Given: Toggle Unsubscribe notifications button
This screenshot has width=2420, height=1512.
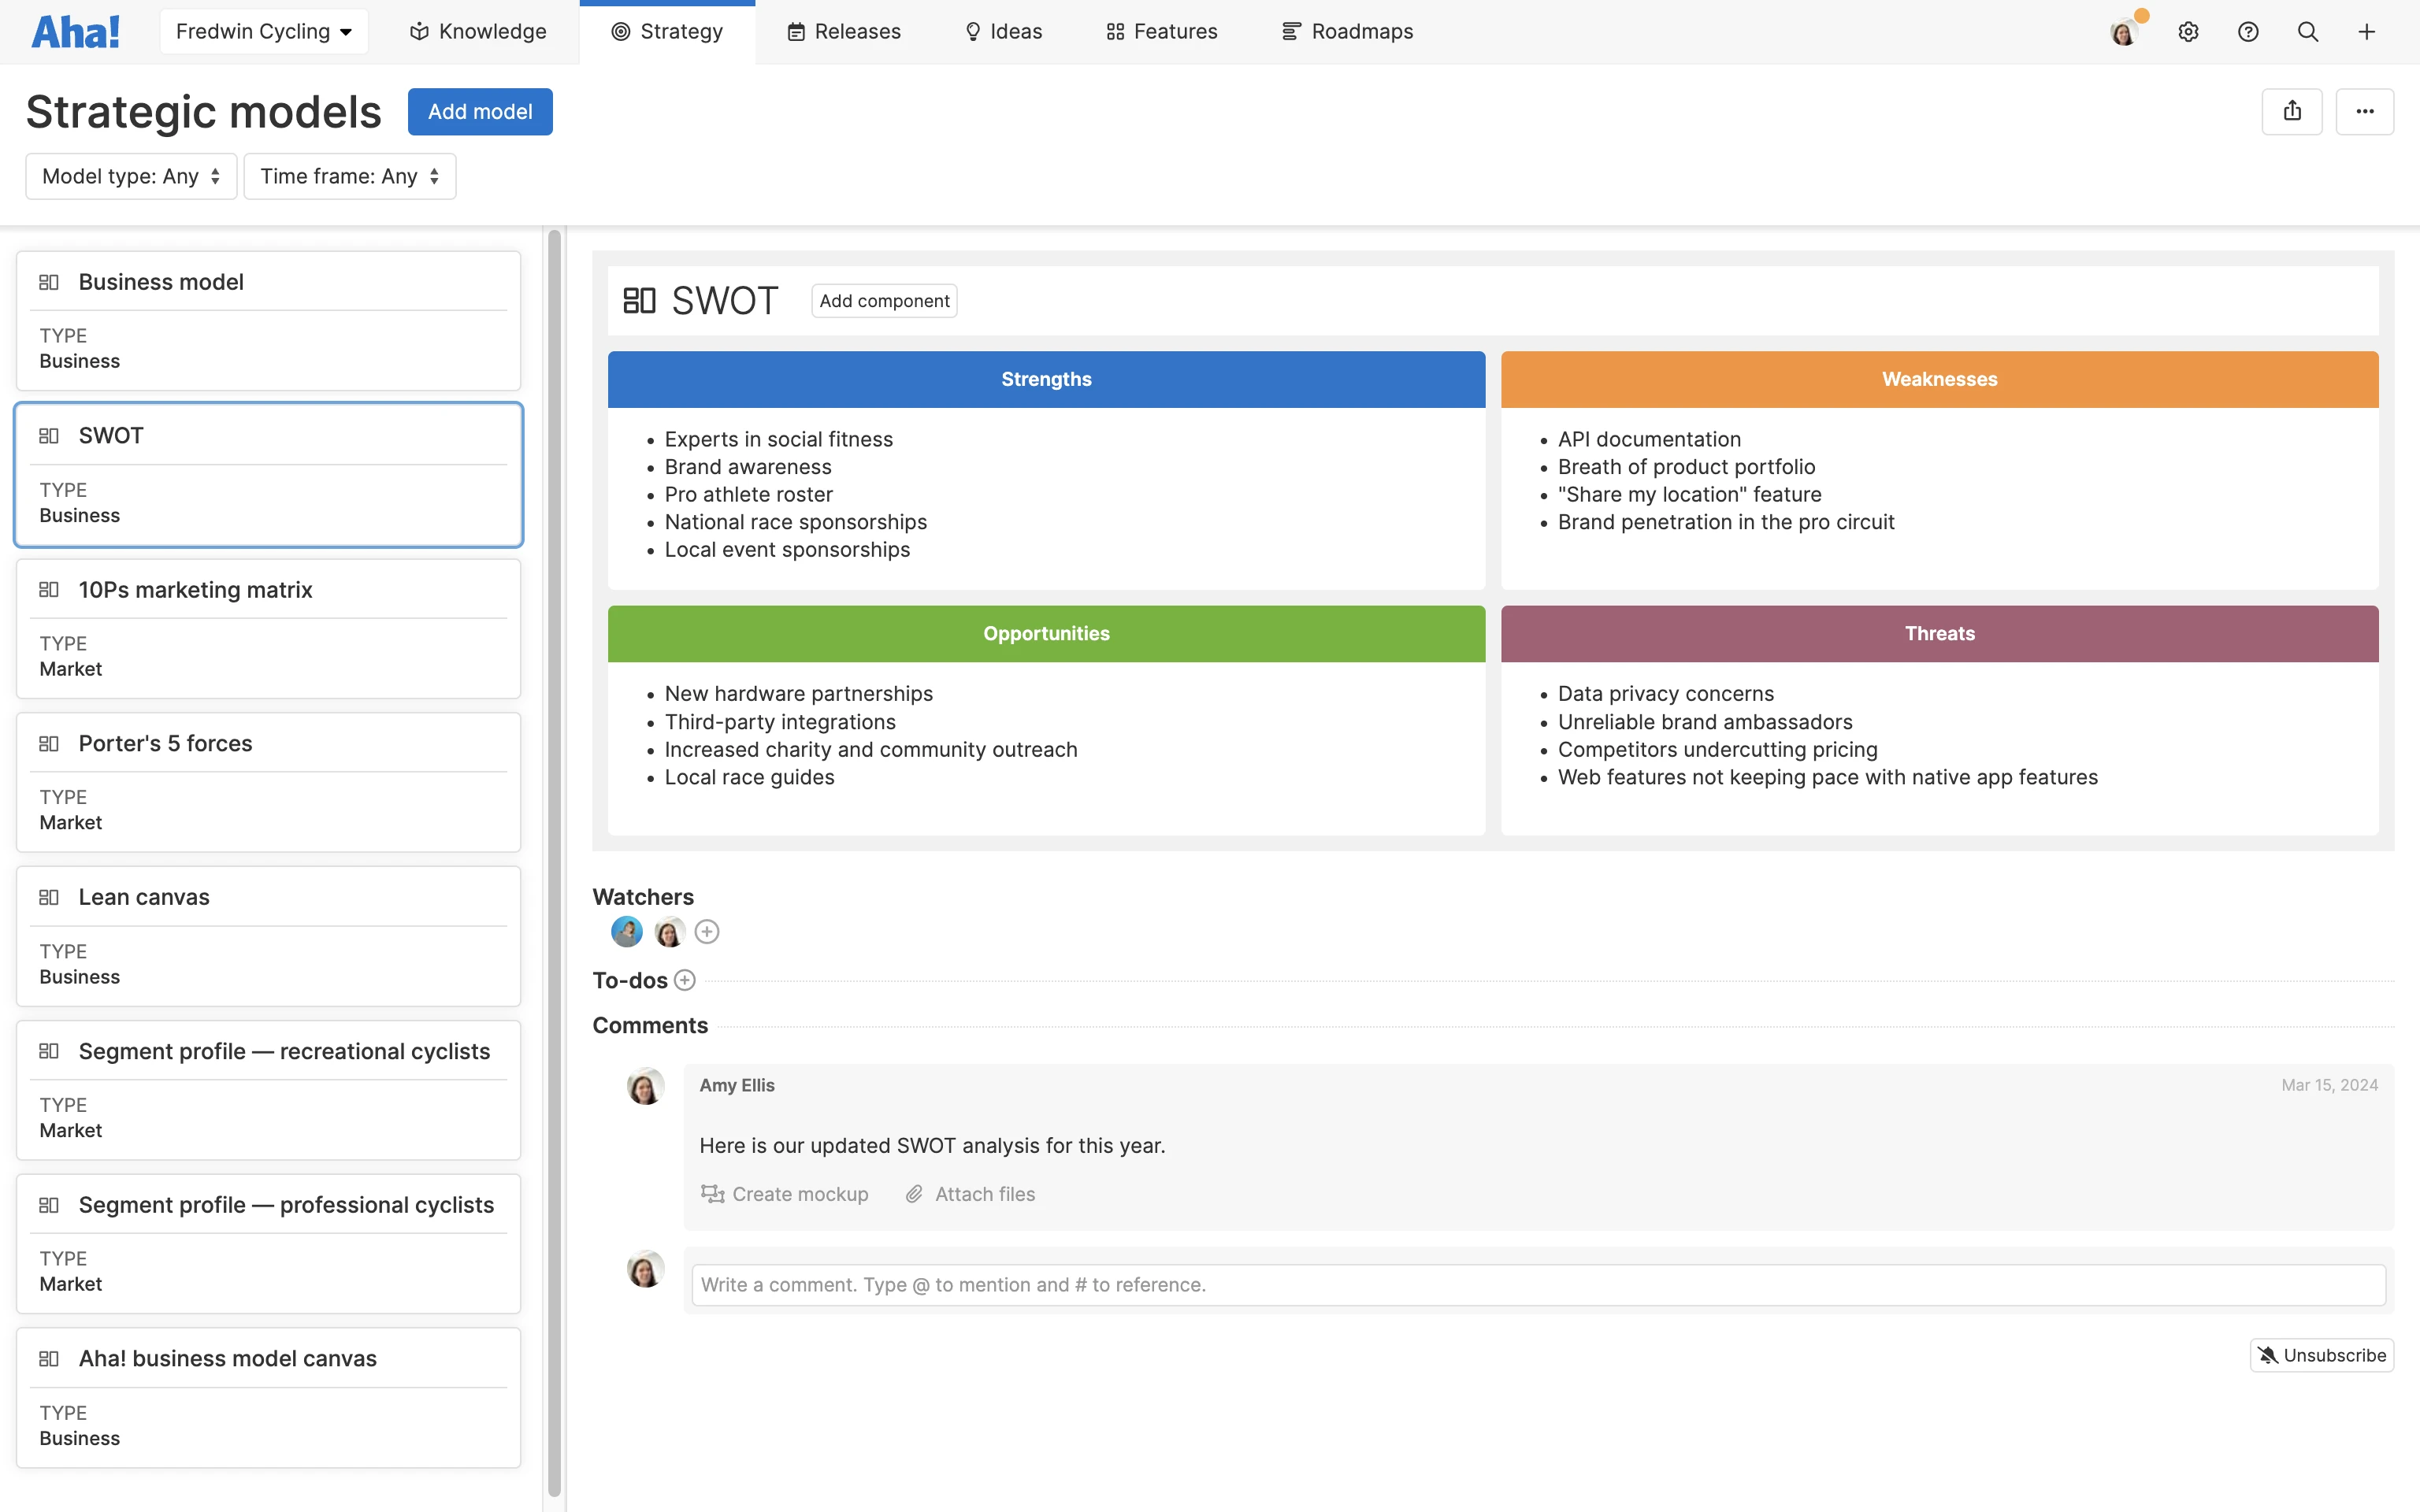Looking at the screenshot, I should [2321, 1355].
